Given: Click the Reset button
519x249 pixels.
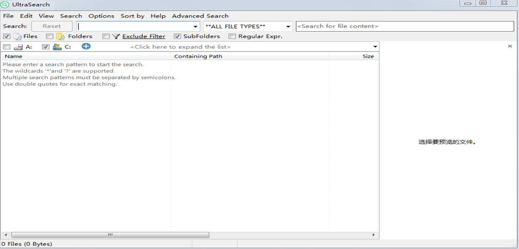Looking at the screenshot, I should [x=52, y=26].
